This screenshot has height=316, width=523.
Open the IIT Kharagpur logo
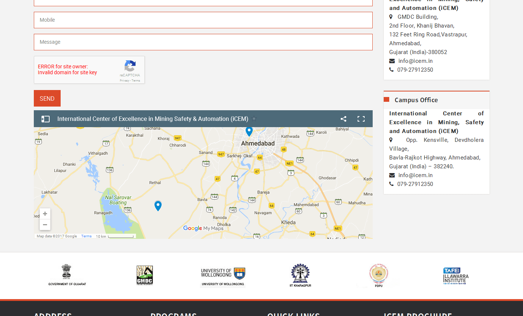point(300,275)
